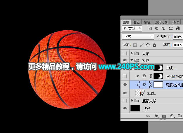Open the fx layer style menu
The width and height of the screenshot is (183, 133).
[156, 116]
